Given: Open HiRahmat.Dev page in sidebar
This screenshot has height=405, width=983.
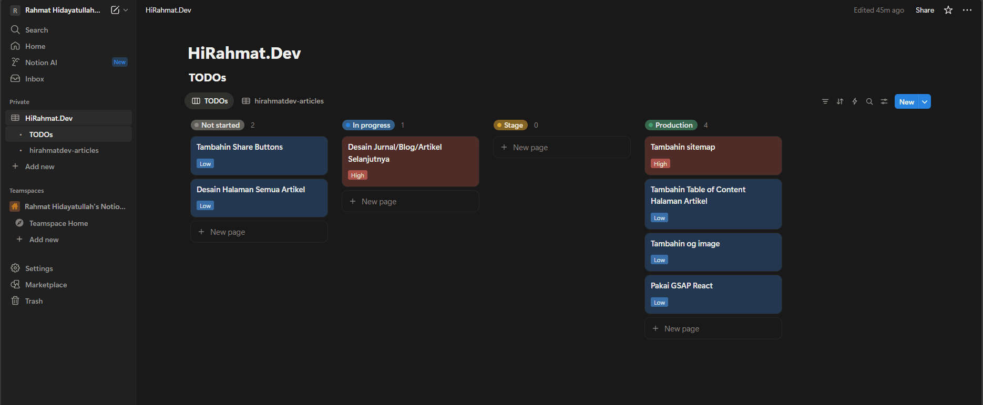Looking at the screenshot, I should [49, 118].
